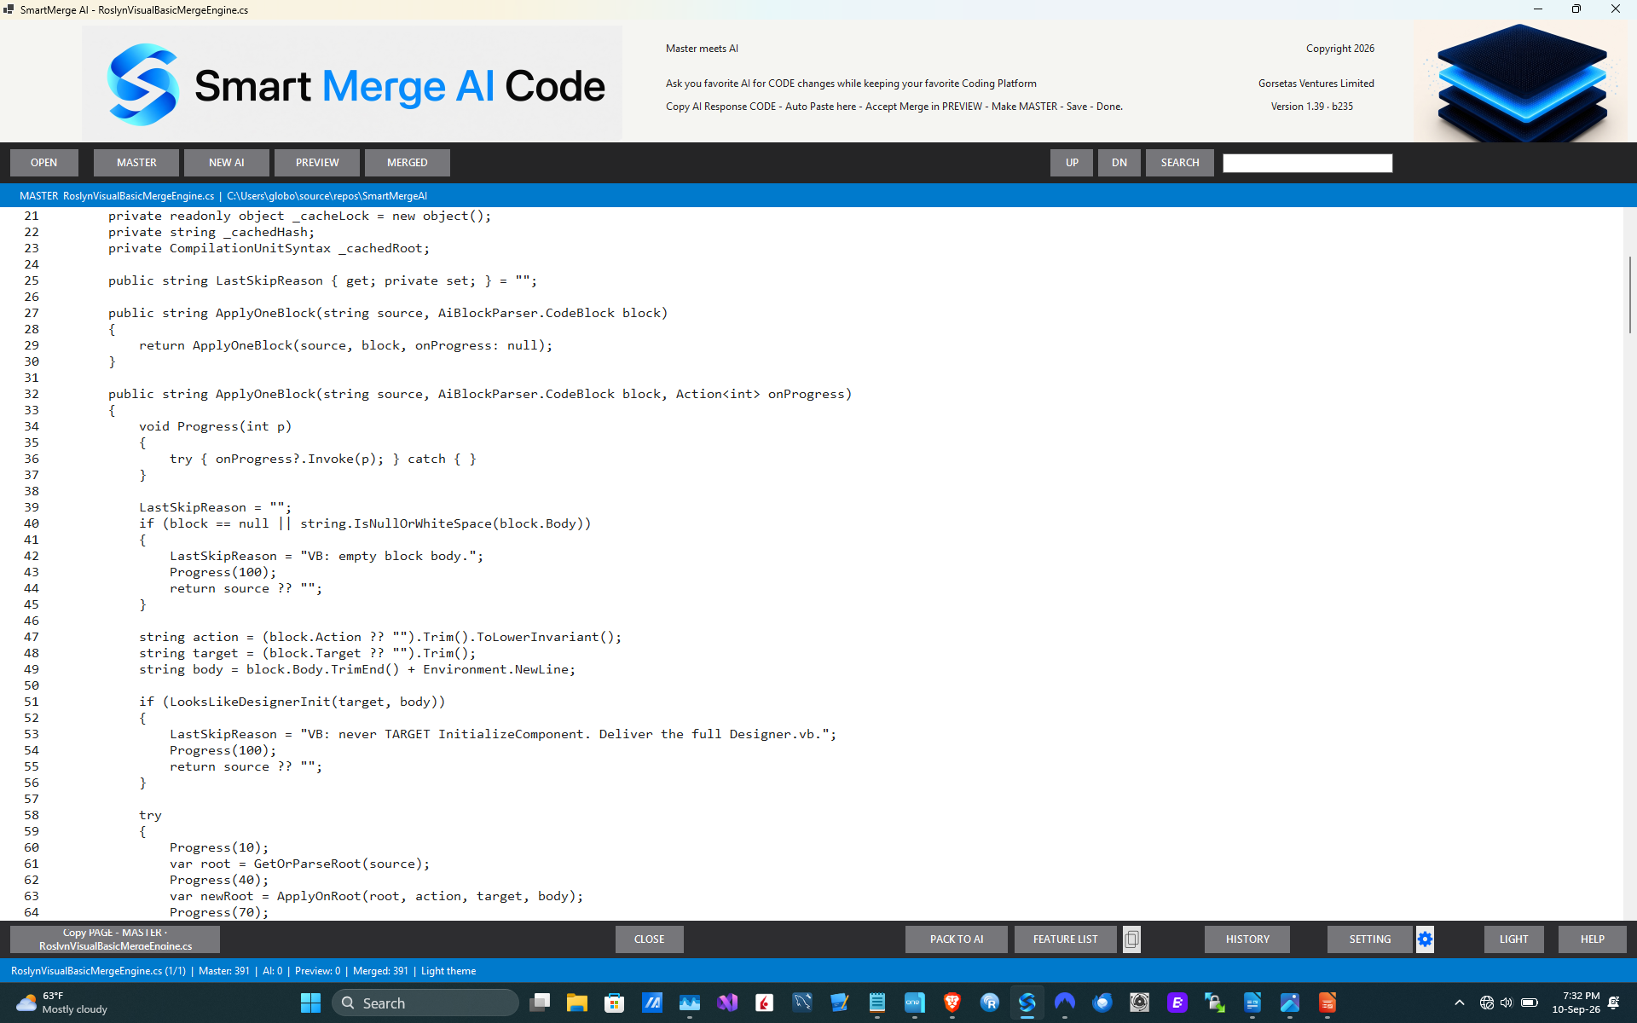
Task: Open Microsoft Store from the taskbar
Action: 615,1003
